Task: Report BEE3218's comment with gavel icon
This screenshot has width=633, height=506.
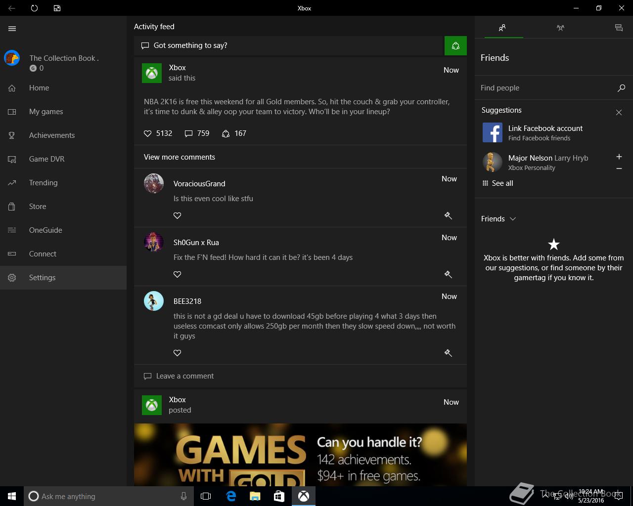Action: coord(448,353)
